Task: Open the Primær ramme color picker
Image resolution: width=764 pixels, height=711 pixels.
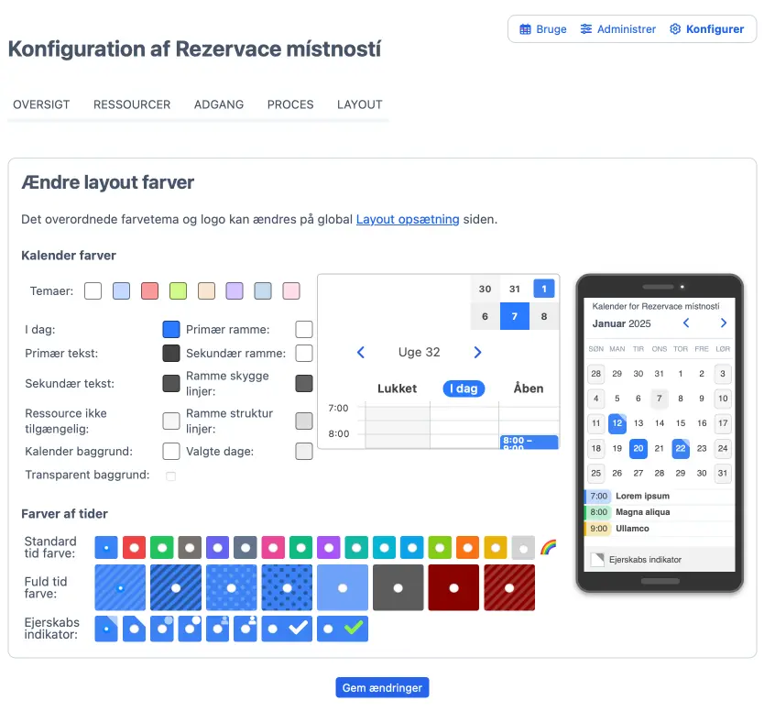Action: (x=304, y=329)
